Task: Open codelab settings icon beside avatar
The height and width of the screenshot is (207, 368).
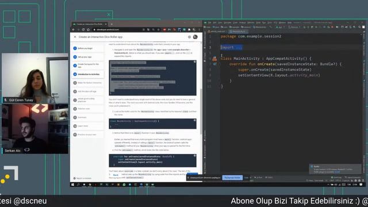Action: click(189, 37)
